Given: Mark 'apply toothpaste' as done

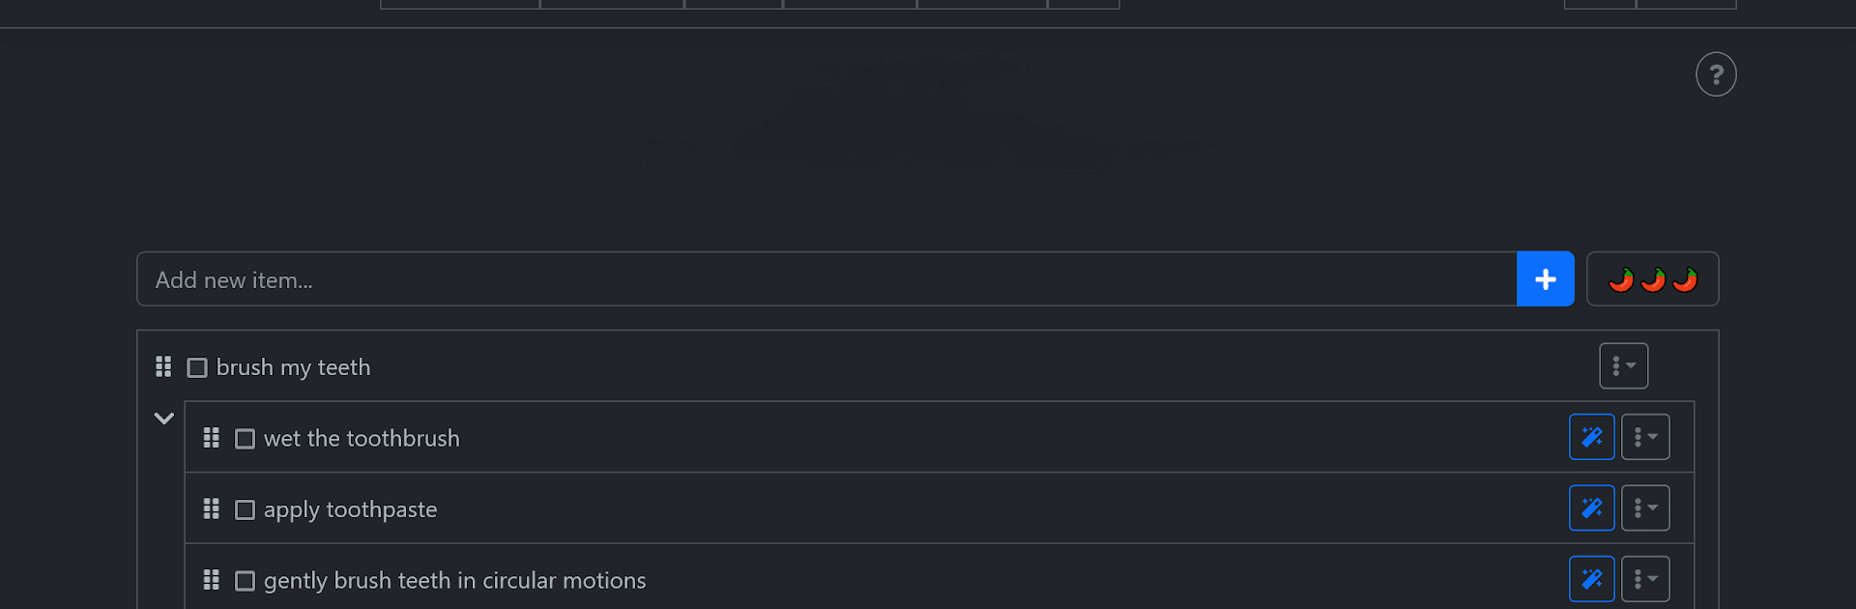Looking at the screenshot, I should 246,509.
